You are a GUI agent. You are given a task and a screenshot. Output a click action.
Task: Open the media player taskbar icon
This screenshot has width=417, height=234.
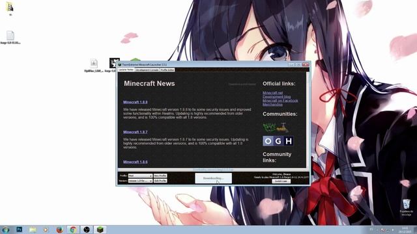[46, 229]
